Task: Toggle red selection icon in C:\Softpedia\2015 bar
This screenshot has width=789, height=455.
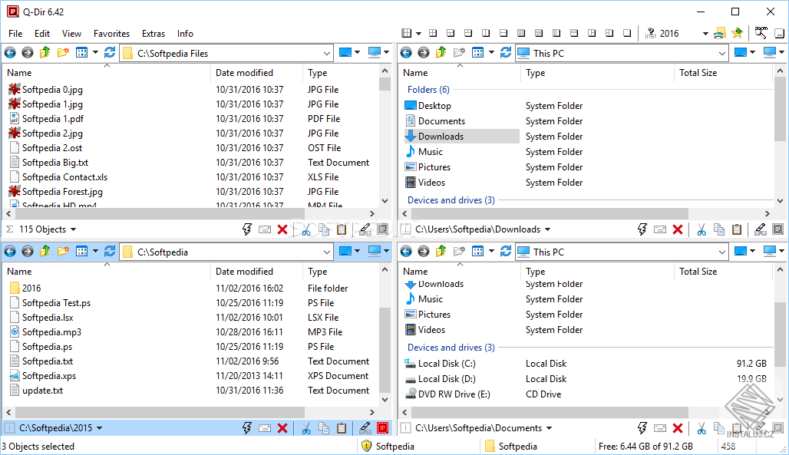Action: click(382, 428)
